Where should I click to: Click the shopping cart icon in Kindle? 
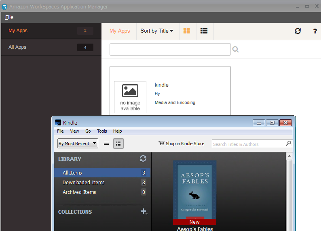161,143
